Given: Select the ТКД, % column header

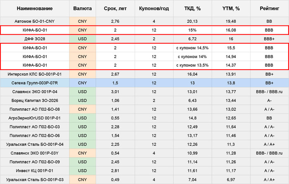Looking at the screenshot, I should coord(191,8).
